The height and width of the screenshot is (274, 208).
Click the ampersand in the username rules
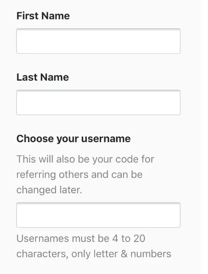point(124,254)
